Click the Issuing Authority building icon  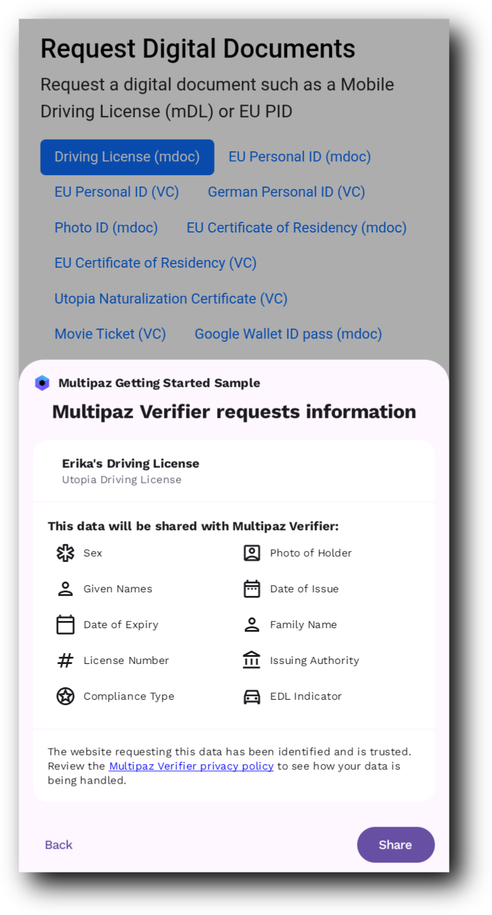point(252,660)
